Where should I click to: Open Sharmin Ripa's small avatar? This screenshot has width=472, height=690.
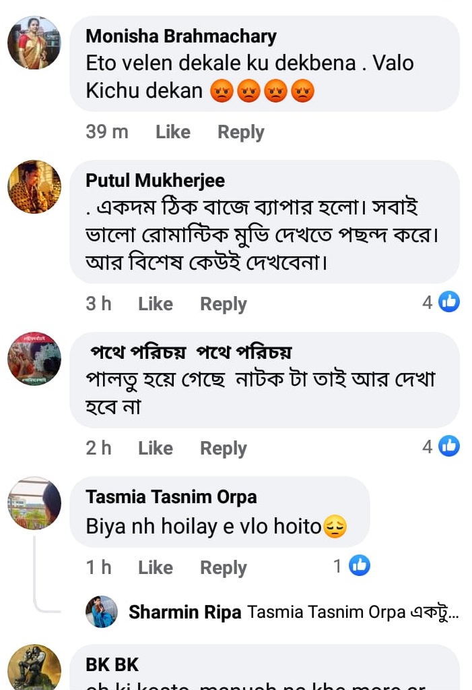(102, 612)
